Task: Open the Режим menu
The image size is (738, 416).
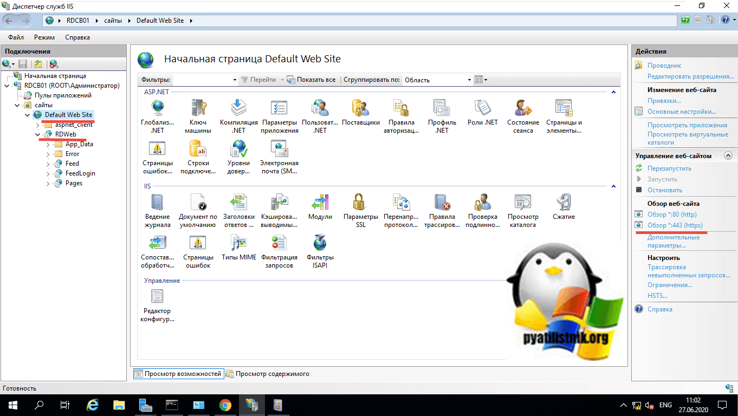Action: point(44,37)
